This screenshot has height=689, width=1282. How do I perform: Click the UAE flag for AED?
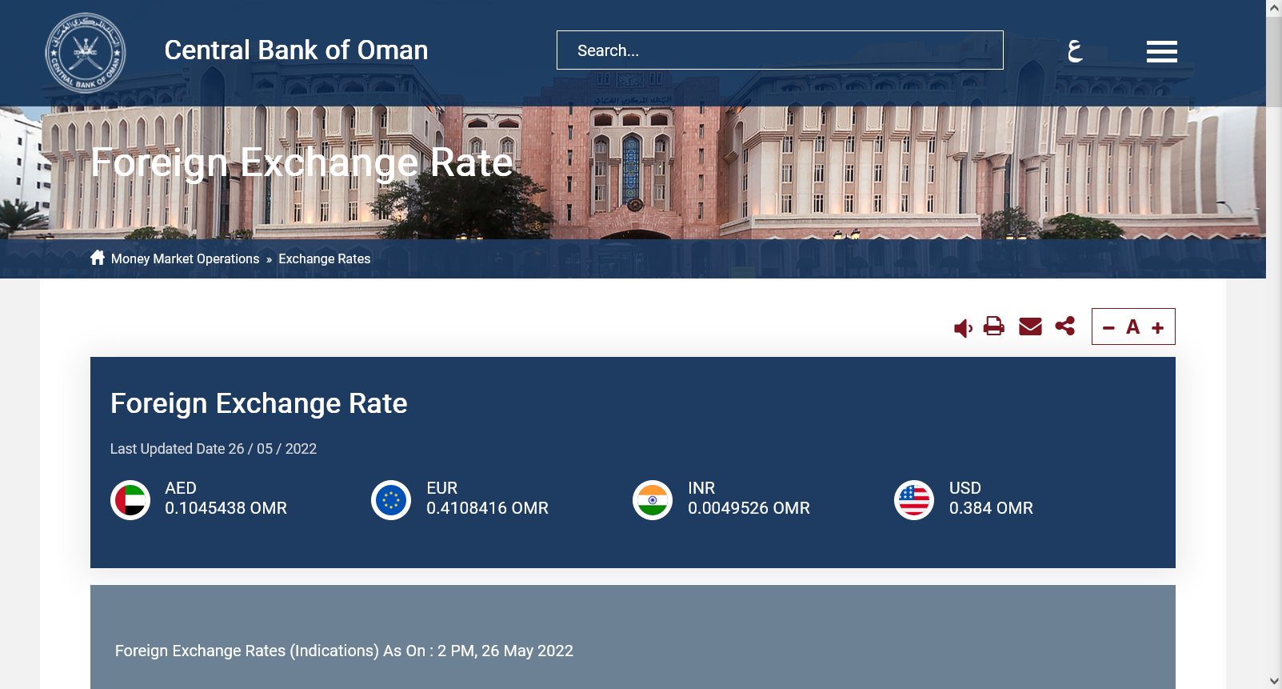(130, 500)
